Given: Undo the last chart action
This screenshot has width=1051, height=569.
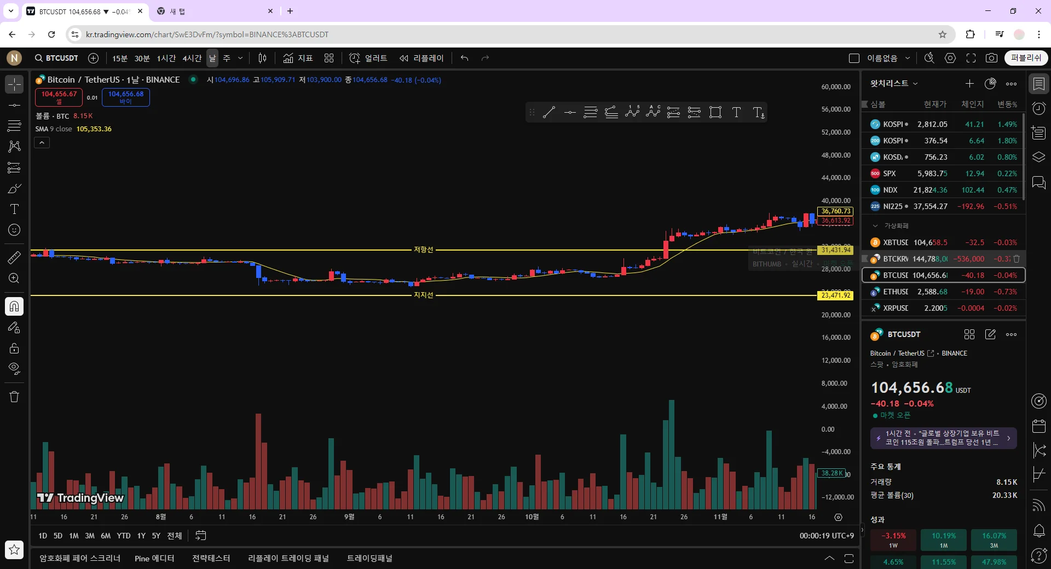Looking at the screenshot, I should tap(465, 58).
